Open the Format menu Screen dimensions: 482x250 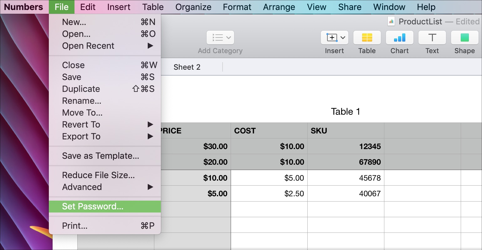(237, 7)
